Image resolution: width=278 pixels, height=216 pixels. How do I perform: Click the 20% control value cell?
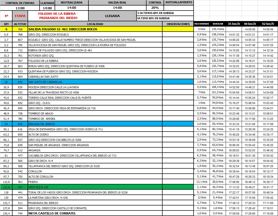pyautogui.click(x=155, y=8)
